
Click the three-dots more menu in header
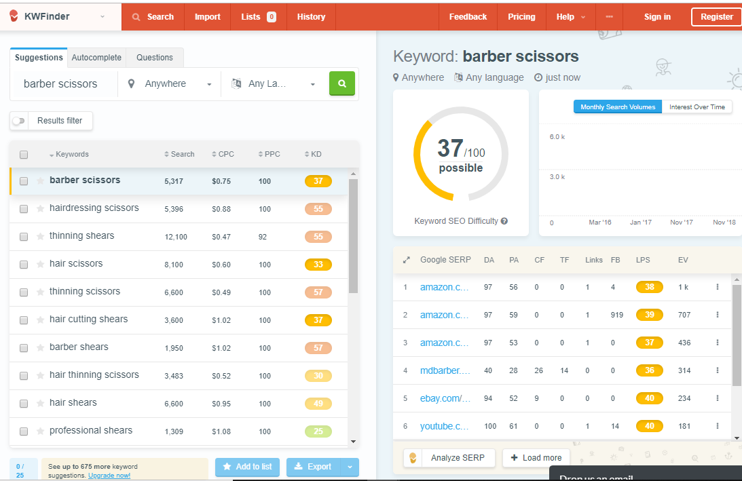[x=609, y=17]
